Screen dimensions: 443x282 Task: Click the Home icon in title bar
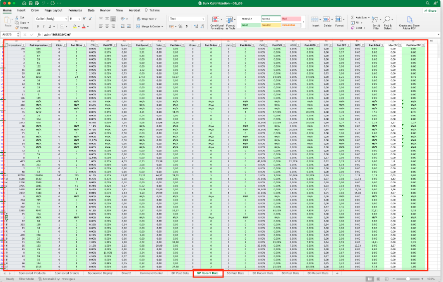(x=24, y=3)
